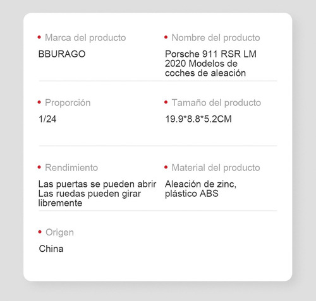This screenshot has width=316, height=301.
Task: Select the Marca del producto label
Action: pos(85,38)
